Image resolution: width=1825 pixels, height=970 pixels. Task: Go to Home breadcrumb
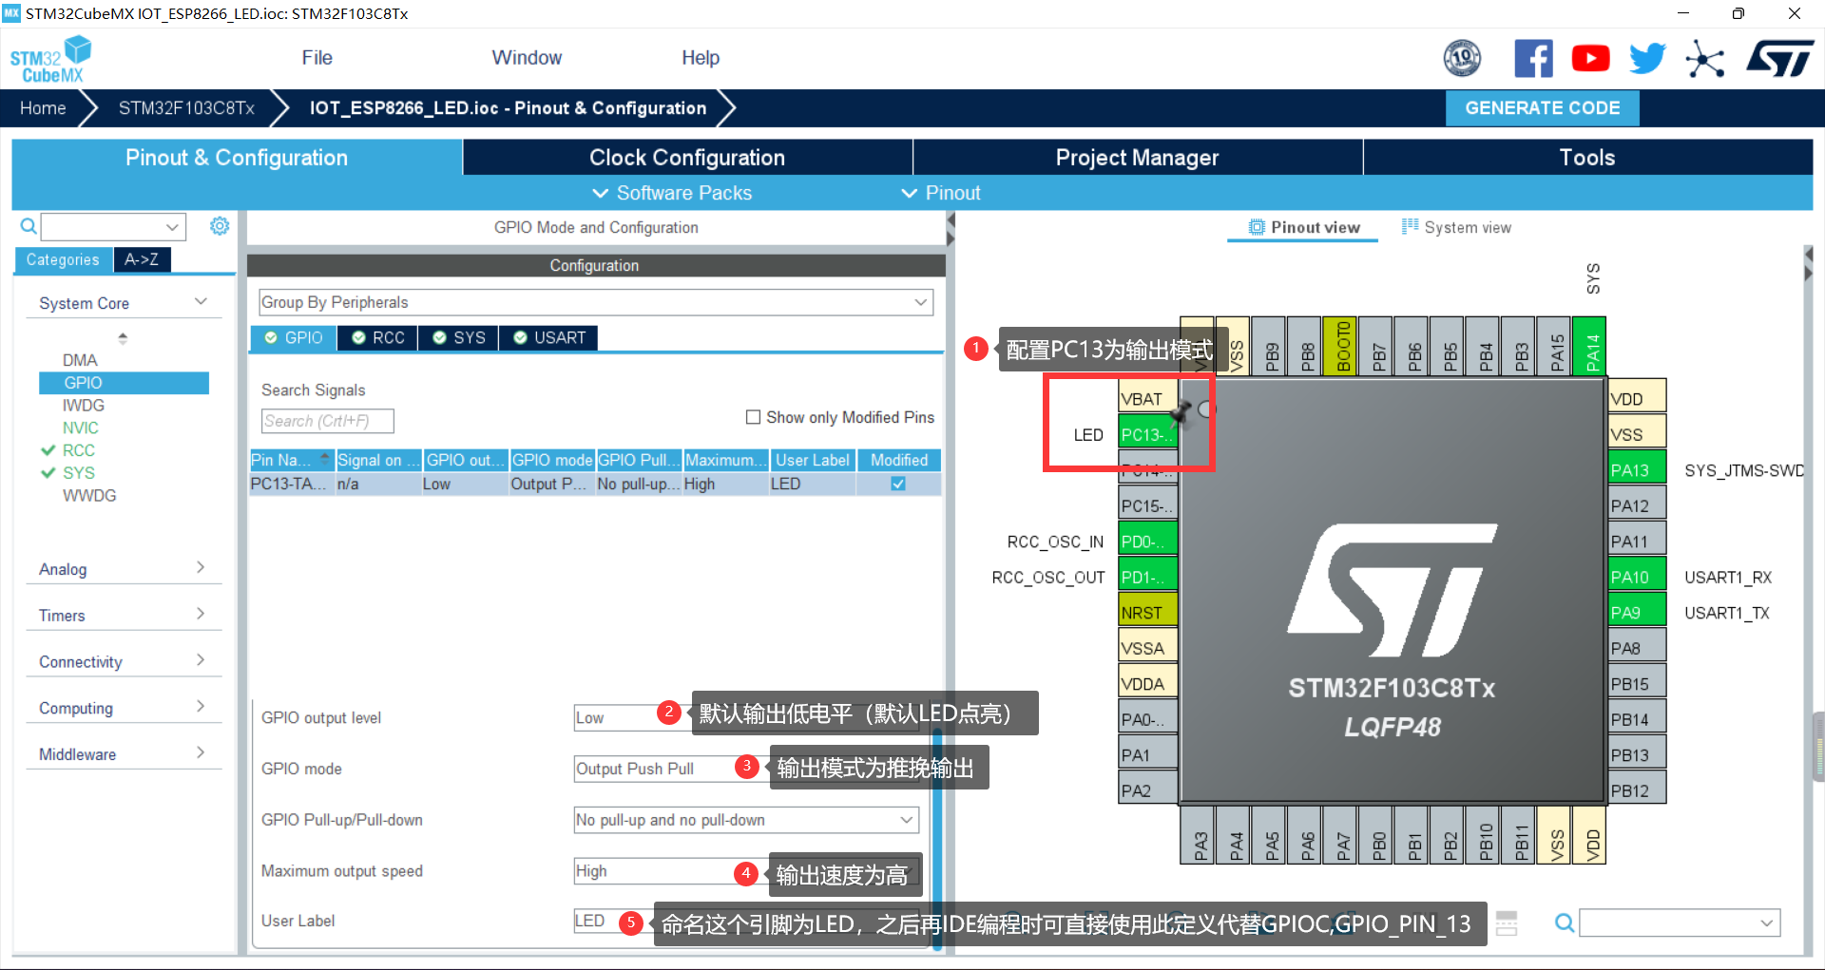coord(43,108)
